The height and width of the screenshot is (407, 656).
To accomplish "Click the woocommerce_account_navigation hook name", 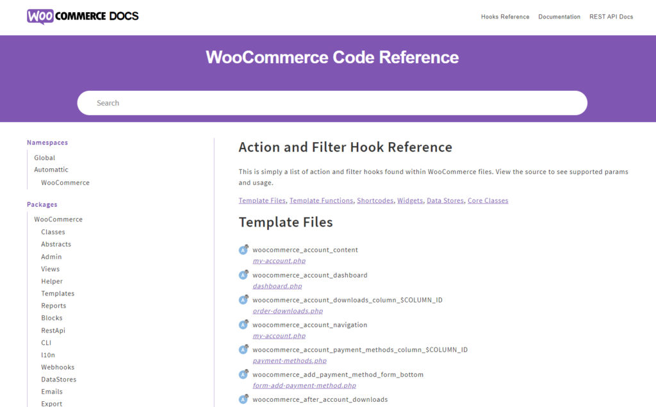I will 309,324.
